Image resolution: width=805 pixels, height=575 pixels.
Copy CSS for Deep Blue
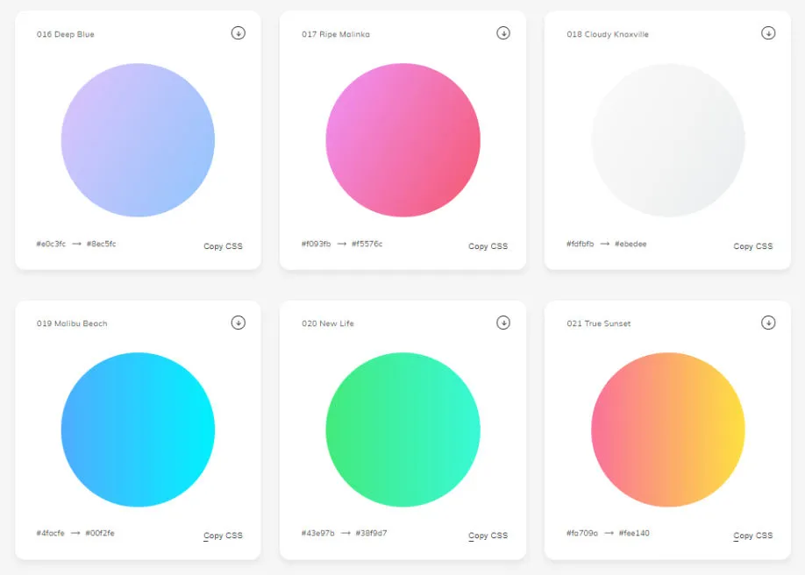coord(223,246)
